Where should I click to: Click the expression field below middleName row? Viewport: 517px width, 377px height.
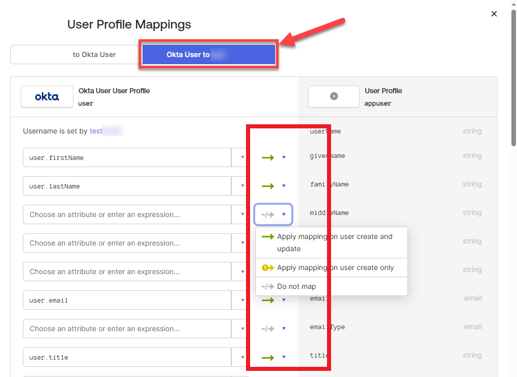coord(127,243)
